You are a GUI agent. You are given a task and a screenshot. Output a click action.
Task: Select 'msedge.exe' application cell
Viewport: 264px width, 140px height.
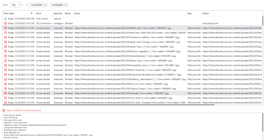(x=58, y=23)
